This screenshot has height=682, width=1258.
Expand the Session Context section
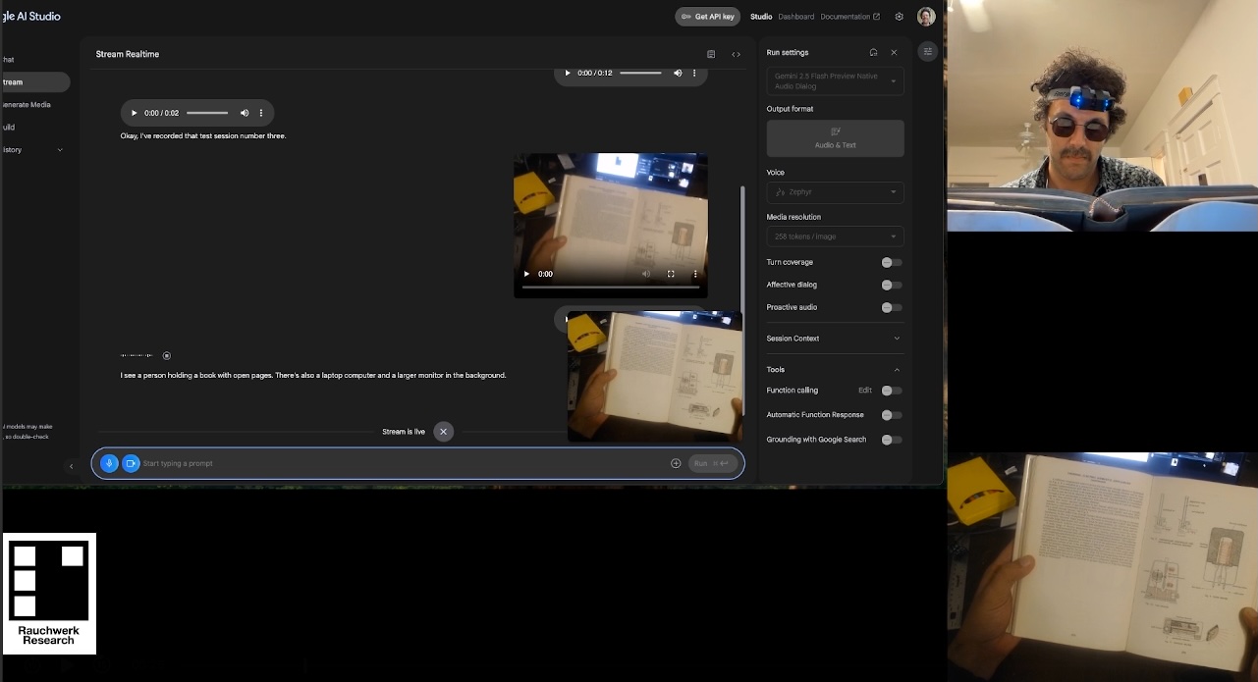834,339
